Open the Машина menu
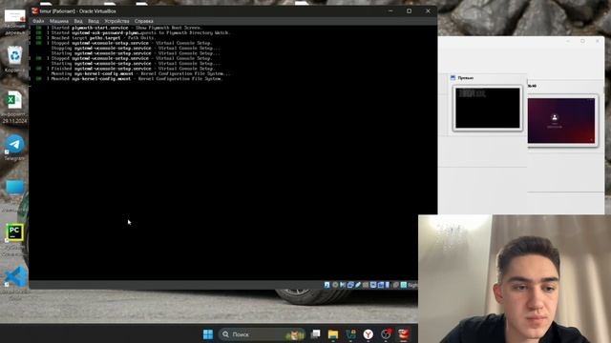Image resolution: width=611 pixels, height=343 pixels. pyautogui.click(x=59, y=21)
